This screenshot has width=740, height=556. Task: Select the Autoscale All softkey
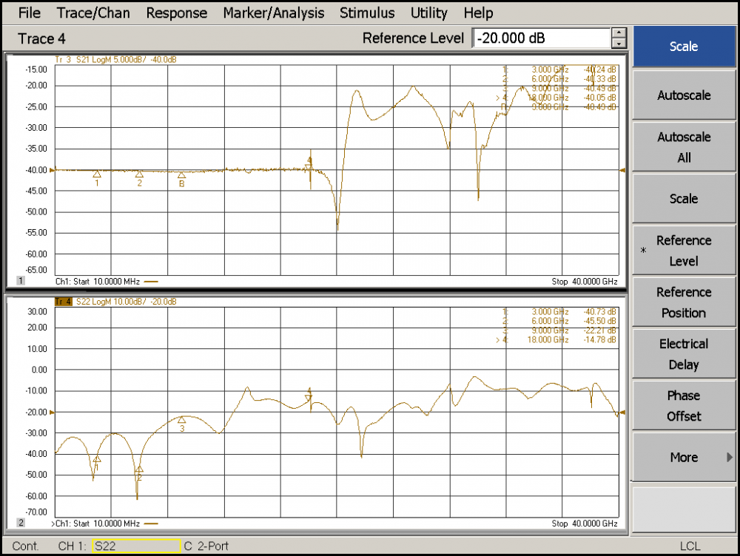(683, 147)
